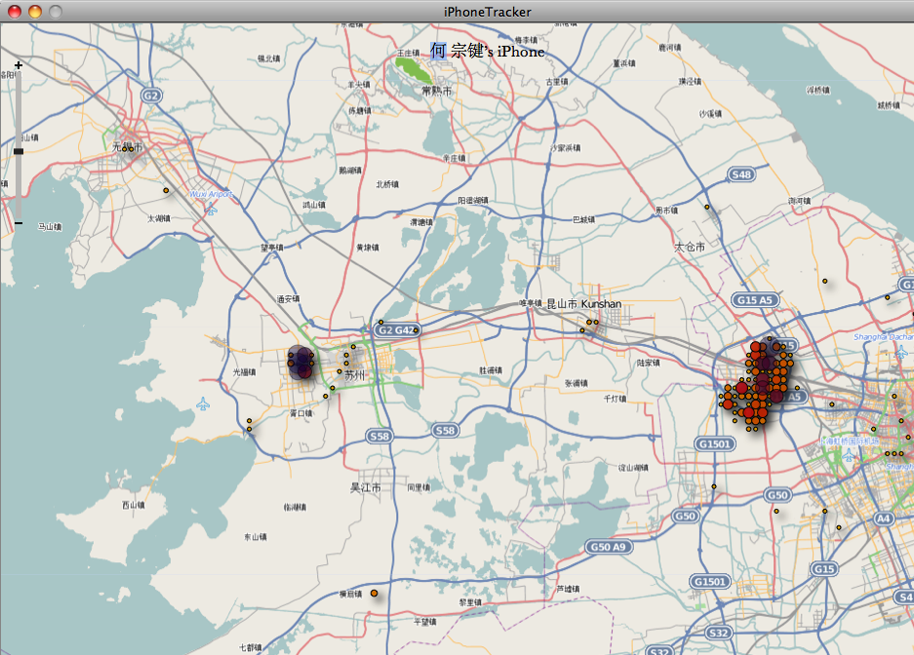Click the Wuxi Airport plane icon
Viewport: 914px width, 655px height.
(212, 208)
